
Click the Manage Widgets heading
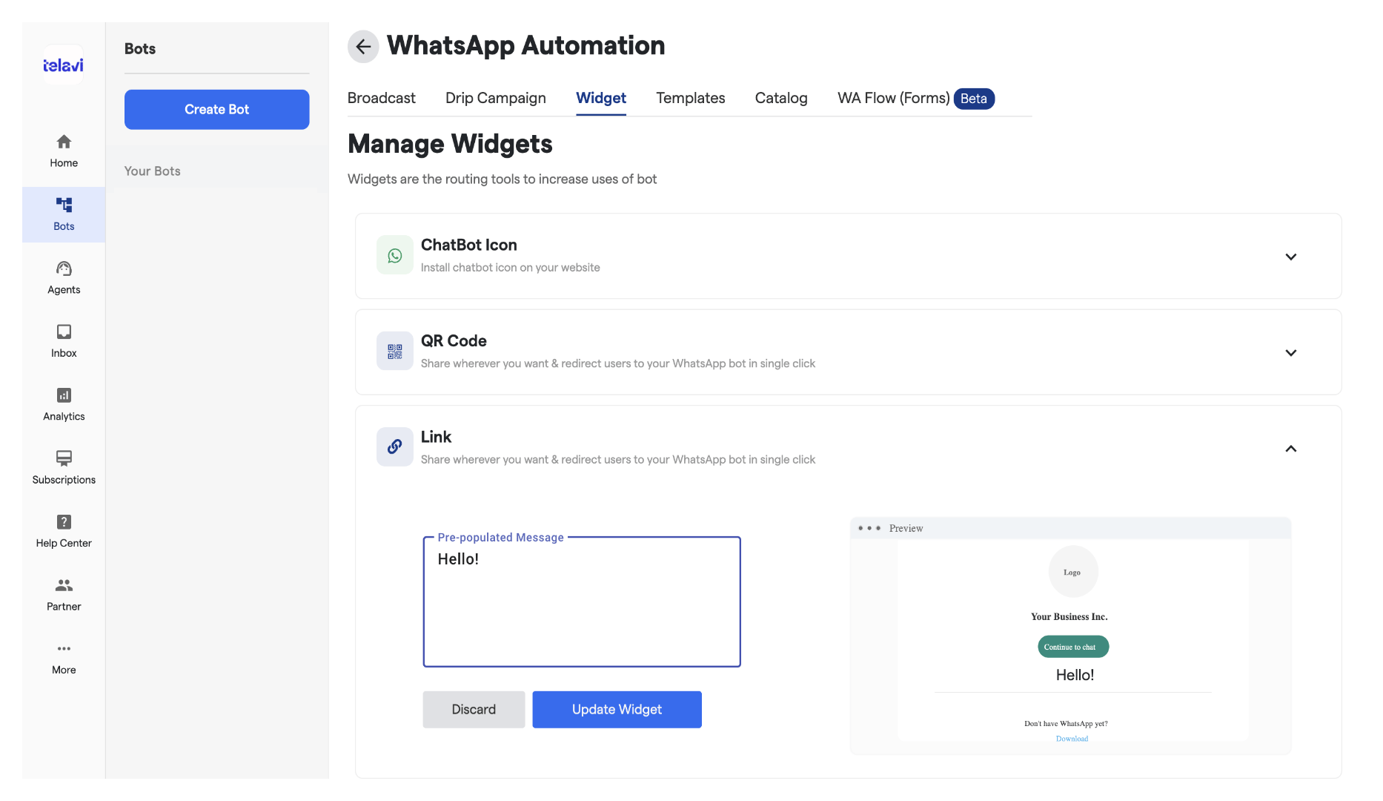pos(450,144)
